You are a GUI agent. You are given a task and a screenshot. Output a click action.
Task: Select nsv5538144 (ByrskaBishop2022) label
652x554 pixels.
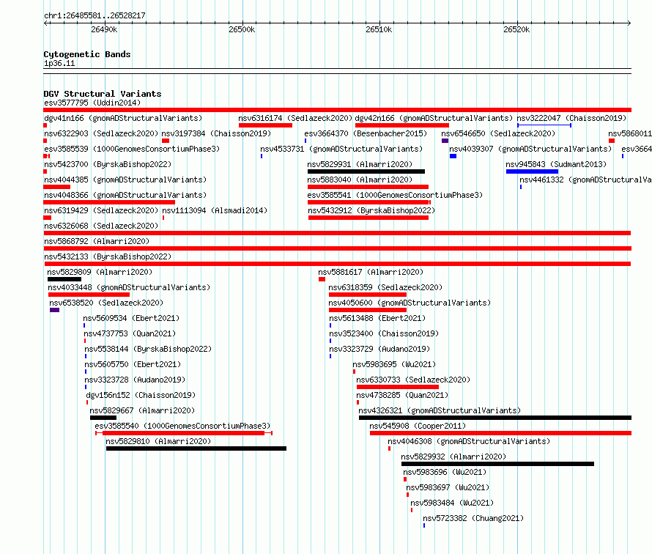[148, 349]
